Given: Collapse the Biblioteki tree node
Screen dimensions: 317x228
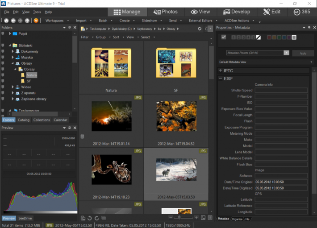Looking at the screenshot, I should [x=10, y=46].
